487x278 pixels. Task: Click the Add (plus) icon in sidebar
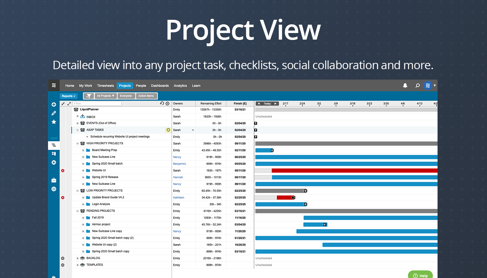(54, 105)
